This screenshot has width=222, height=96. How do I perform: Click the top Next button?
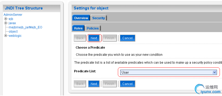pyautogui.click(x=94, y=38)
